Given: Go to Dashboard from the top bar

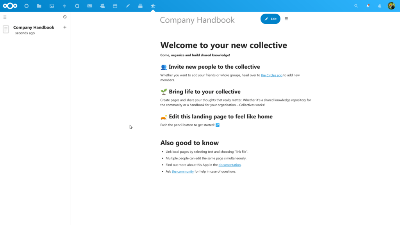Looking at the screenshot, I should pos(26,5).
